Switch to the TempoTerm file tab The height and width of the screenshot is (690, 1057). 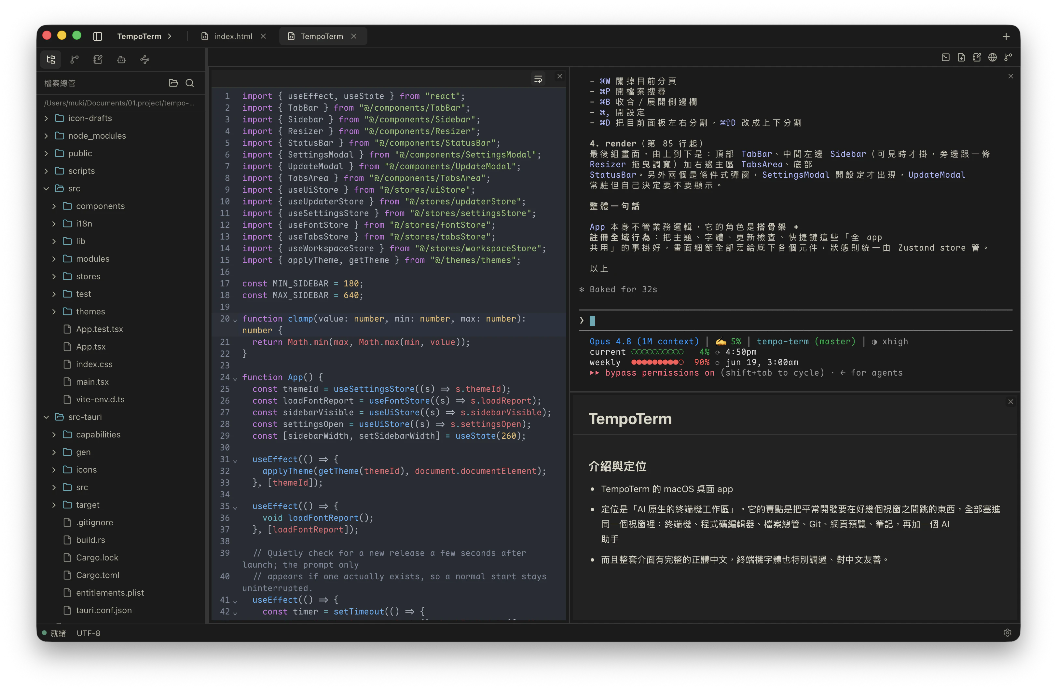(x=323, y=36)
